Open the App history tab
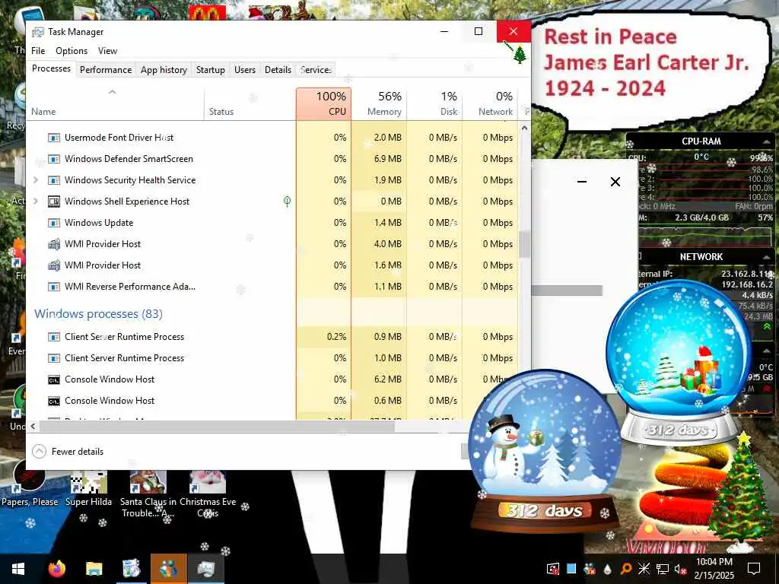 pyautogui.click(x=164, y=70)
